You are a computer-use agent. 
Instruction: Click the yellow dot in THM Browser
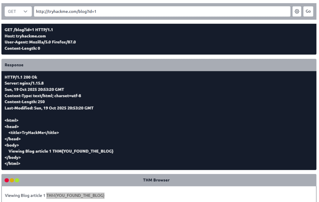click(x=12, y=180)
